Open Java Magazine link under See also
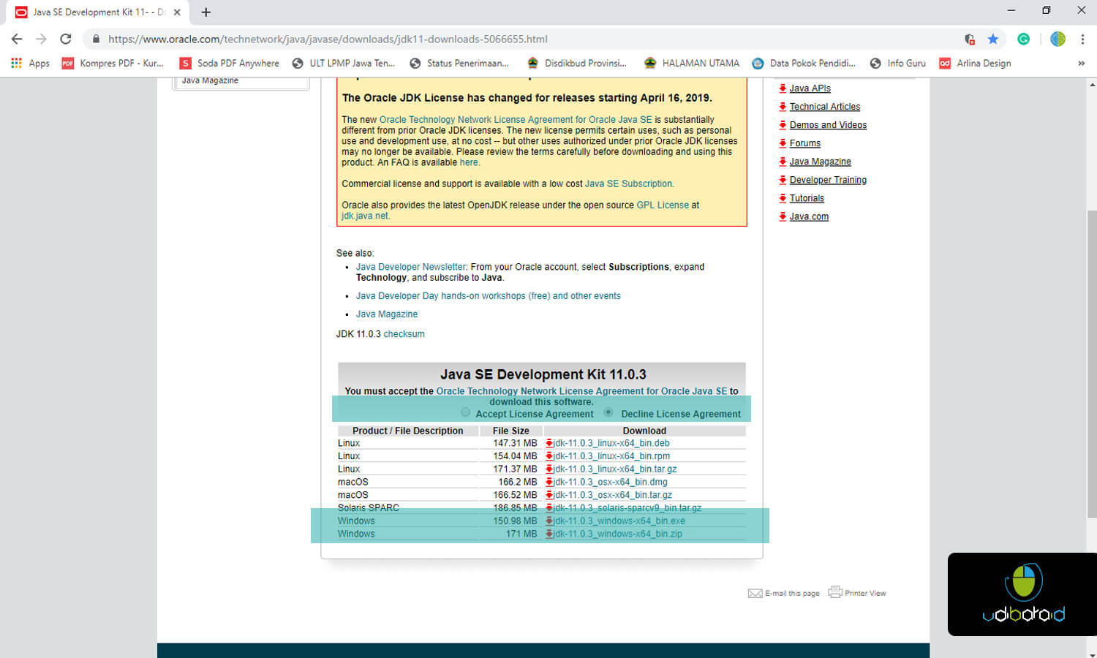 point(387,314)
